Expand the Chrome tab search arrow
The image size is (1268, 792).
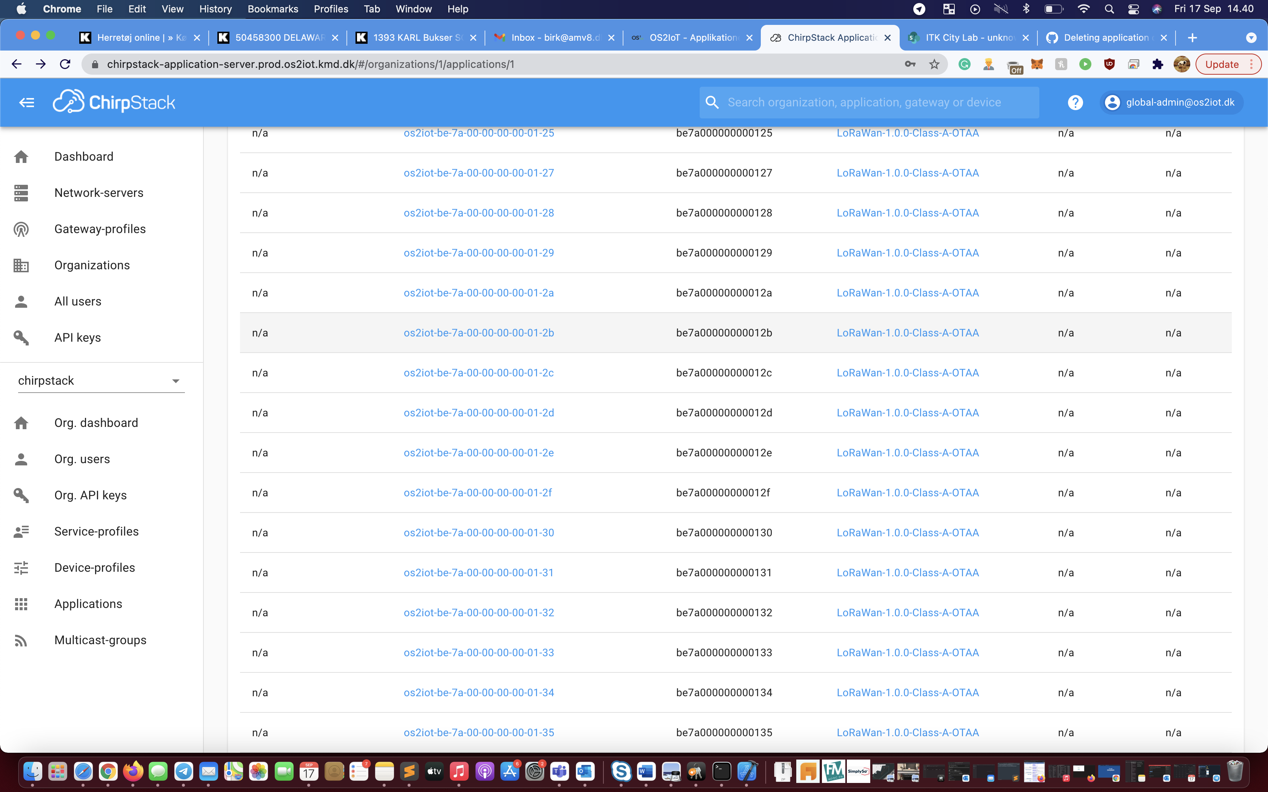1251,38
